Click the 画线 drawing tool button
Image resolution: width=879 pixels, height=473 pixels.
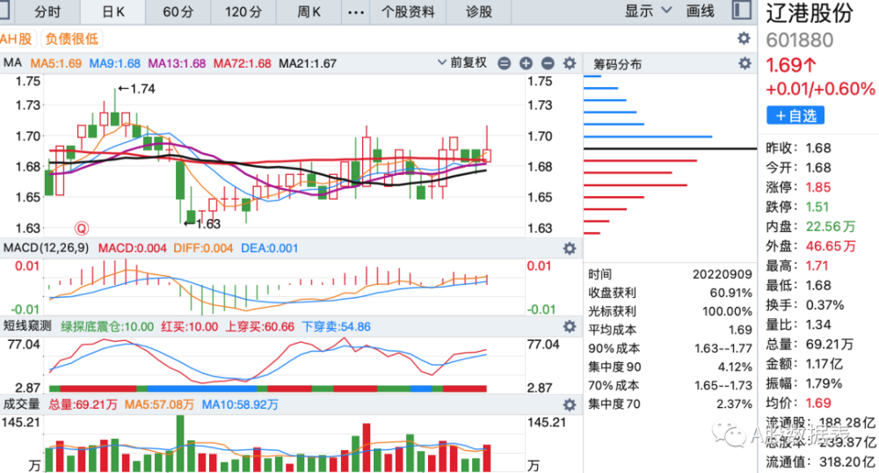[701, 11]
